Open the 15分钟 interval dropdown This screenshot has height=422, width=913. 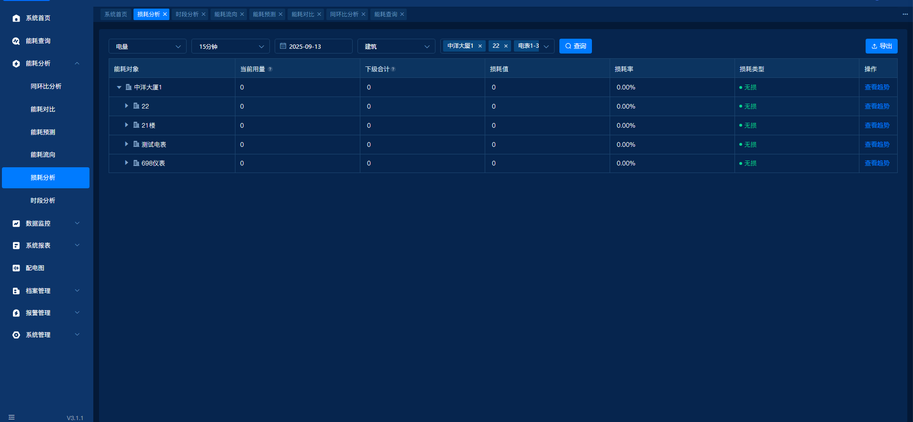[x=231, y=46]
